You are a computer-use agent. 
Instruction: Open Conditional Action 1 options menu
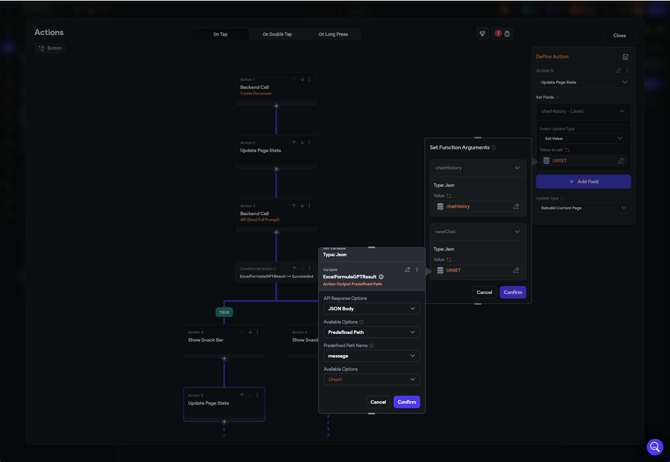click(x=310, y=269)
